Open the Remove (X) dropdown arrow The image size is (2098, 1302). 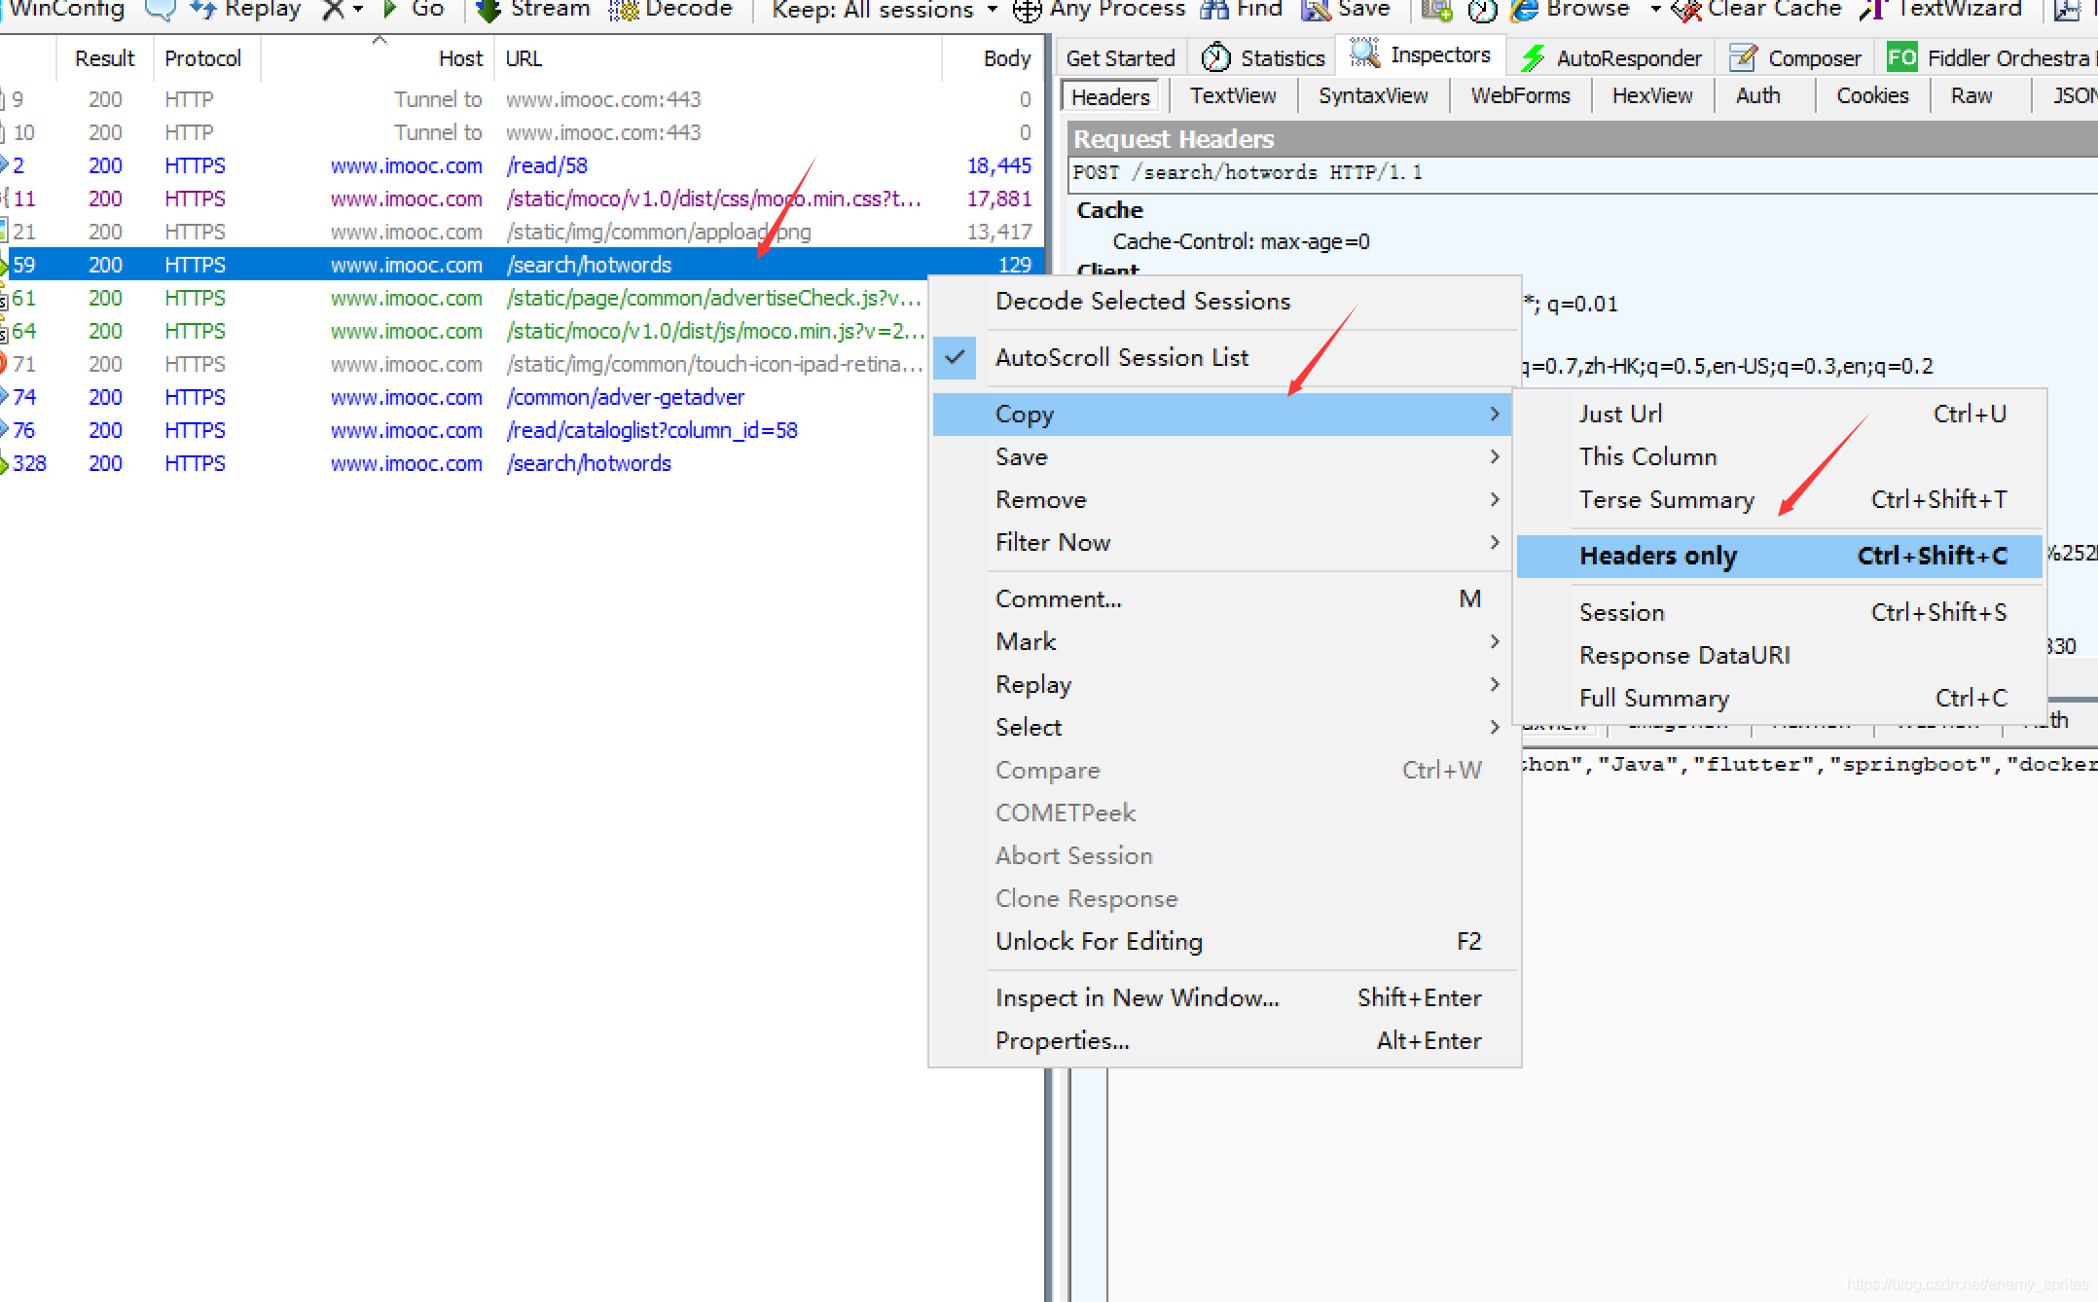[x=358, y=10]
